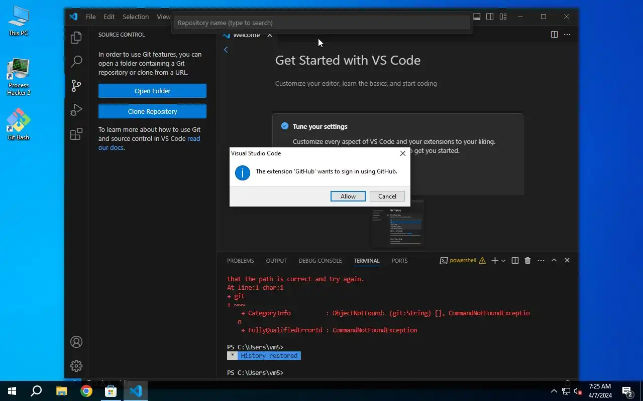Click the Welcome tab label
643x401 pixels.
pyautogui.click(x=246, y=35)
